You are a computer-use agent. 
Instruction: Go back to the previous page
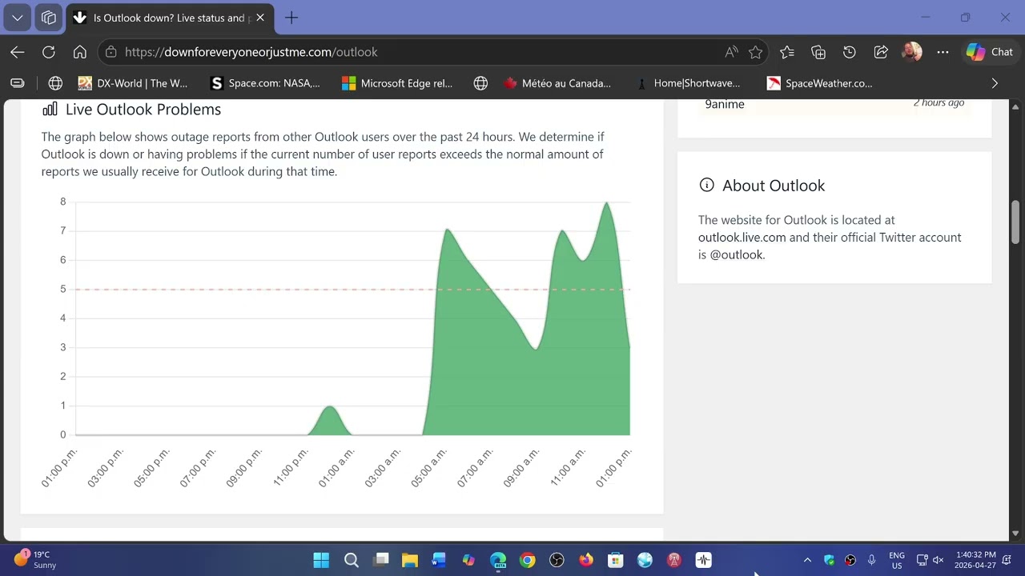[x=18, y=52]
